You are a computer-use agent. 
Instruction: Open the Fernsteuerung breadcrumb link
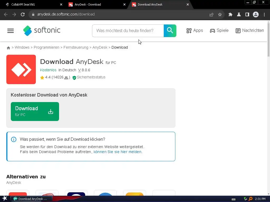(76, 47)
